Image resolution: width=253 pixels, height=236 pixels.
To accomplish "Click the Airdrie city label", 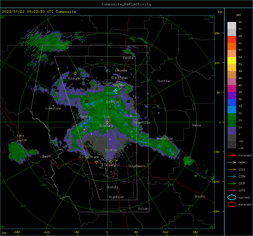I will (x=111, y=150).
